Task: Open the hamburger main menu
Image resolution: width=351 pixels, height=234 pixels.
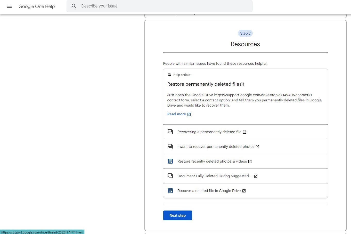Action: point(9,6)
